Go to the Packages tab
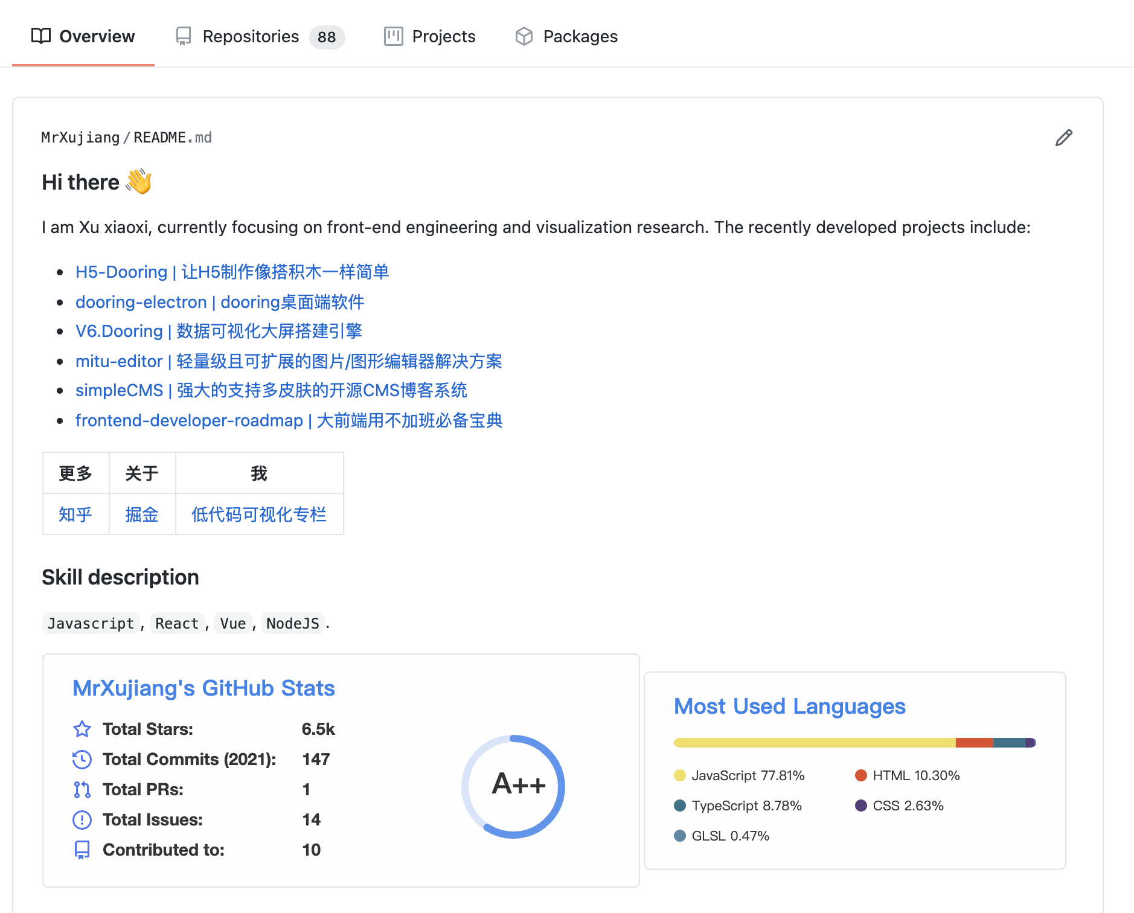Screen dimensions: 1134x913 (x=566, y=36)
